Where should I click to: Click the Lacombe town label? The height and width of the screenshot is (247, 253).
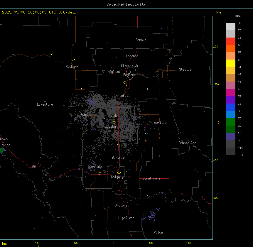[x=132, y=56]
